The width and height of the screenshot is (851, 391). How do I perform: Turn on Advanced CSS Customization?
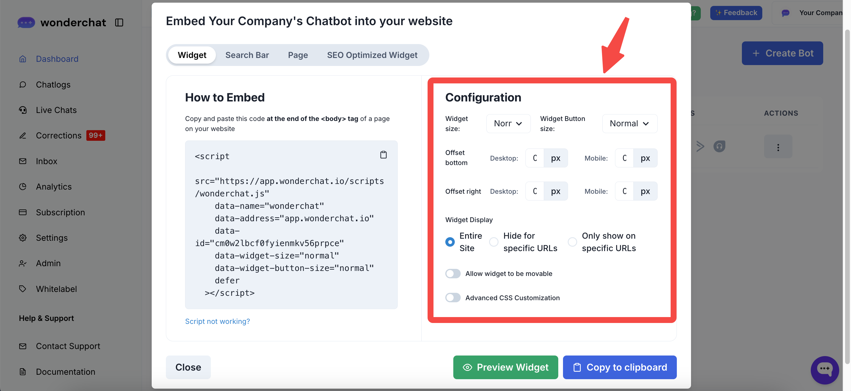click(x=453, y=298)
